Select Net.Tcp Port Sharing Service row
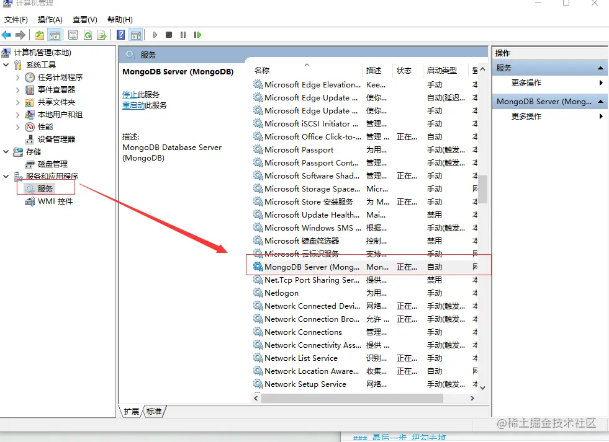Image resolution: width=609 pixels, height=442 pixels. [365, 280]
